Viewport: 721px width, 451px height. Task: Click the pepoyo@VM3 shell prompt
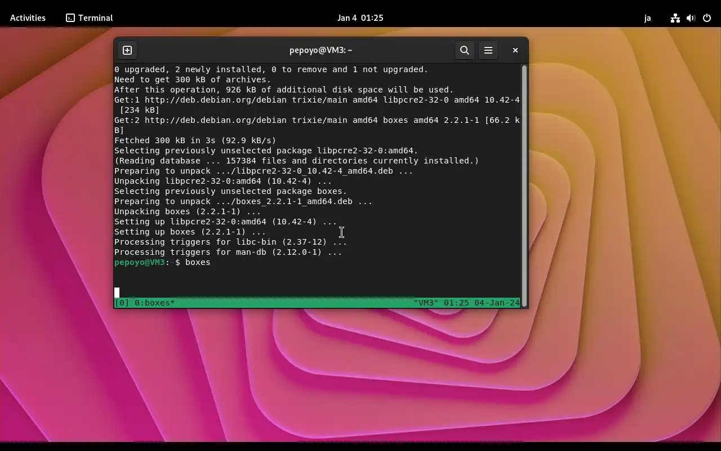[140, 263]
